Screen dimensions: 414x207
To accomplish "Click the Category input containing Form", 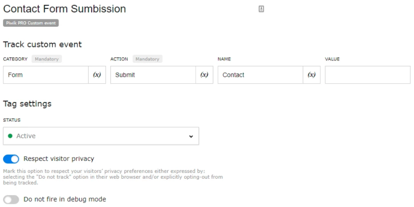I will coord(46,75).
